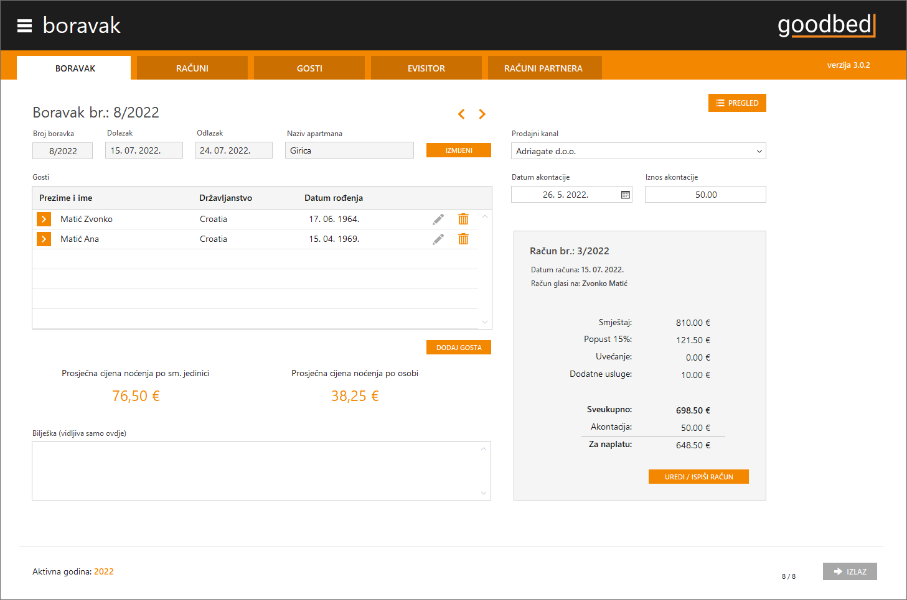Image resolution: width=907 pixels, height=600 pixels.
Task: Select birth date 15. 04. 1969.
Action: (x=334, y=239)
